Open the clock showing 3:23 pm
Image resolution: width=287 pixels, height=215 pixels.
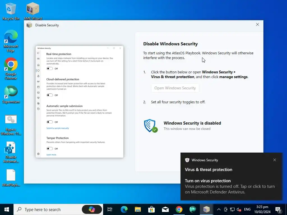pos(262,209)
